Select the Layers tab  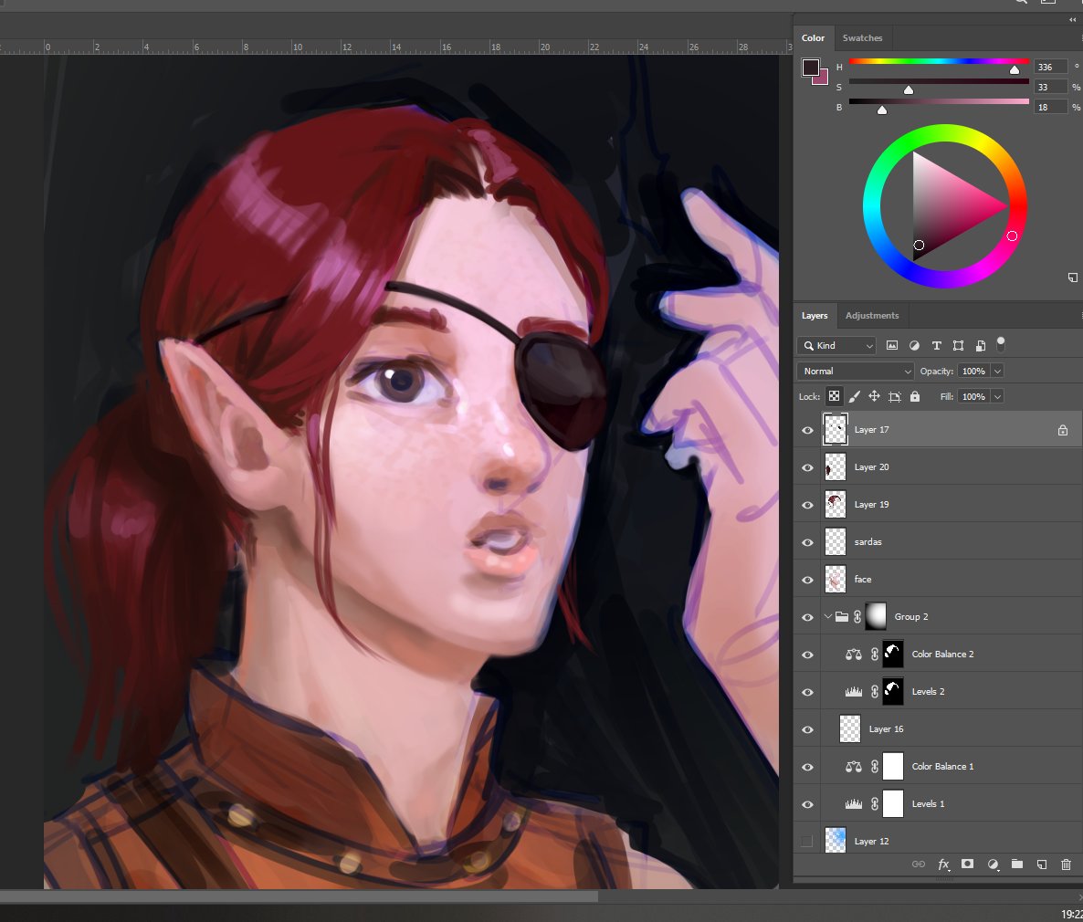815,316
